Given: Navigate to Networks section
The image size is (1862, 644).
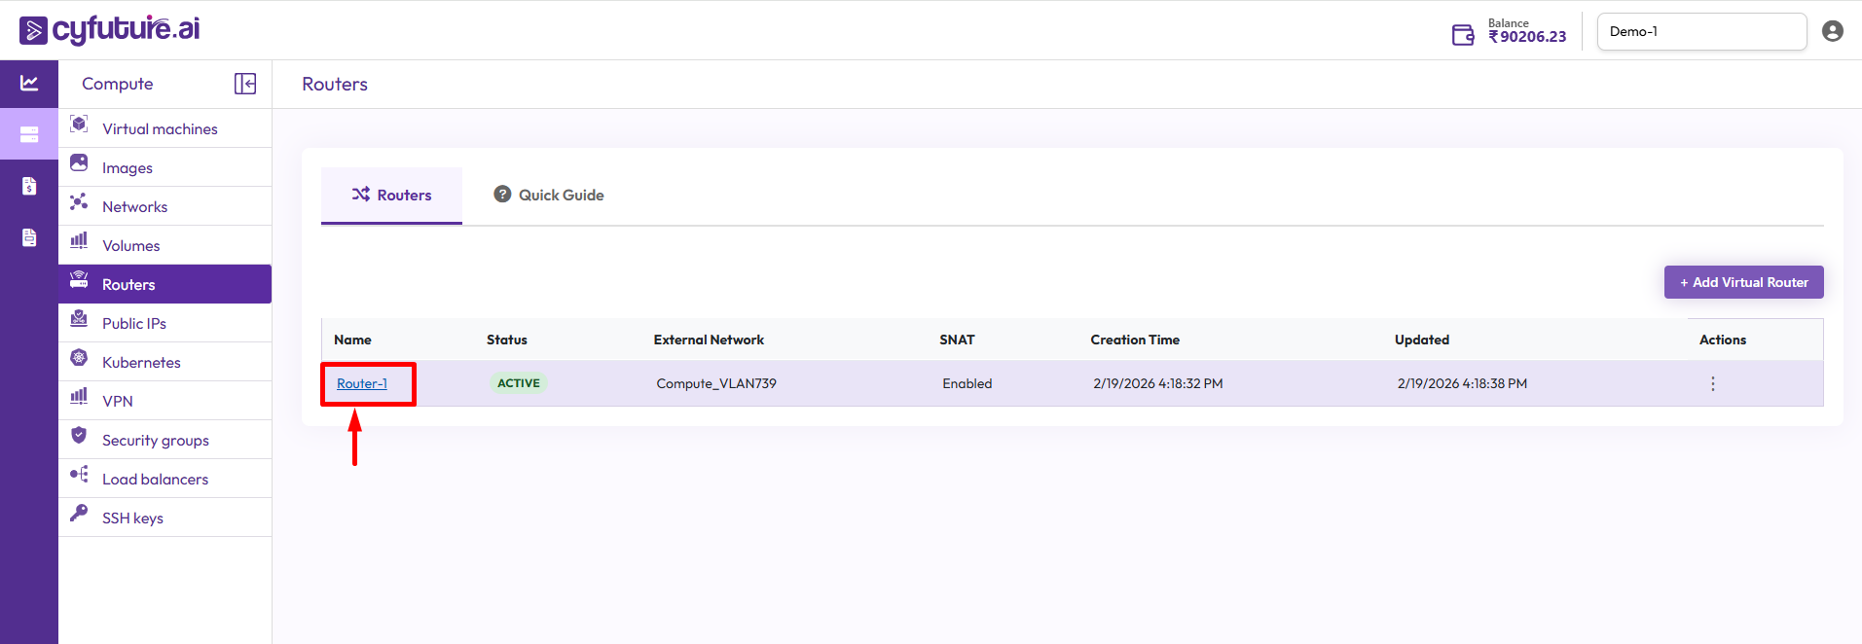Looking at the screenshot, I should (134, 206).
